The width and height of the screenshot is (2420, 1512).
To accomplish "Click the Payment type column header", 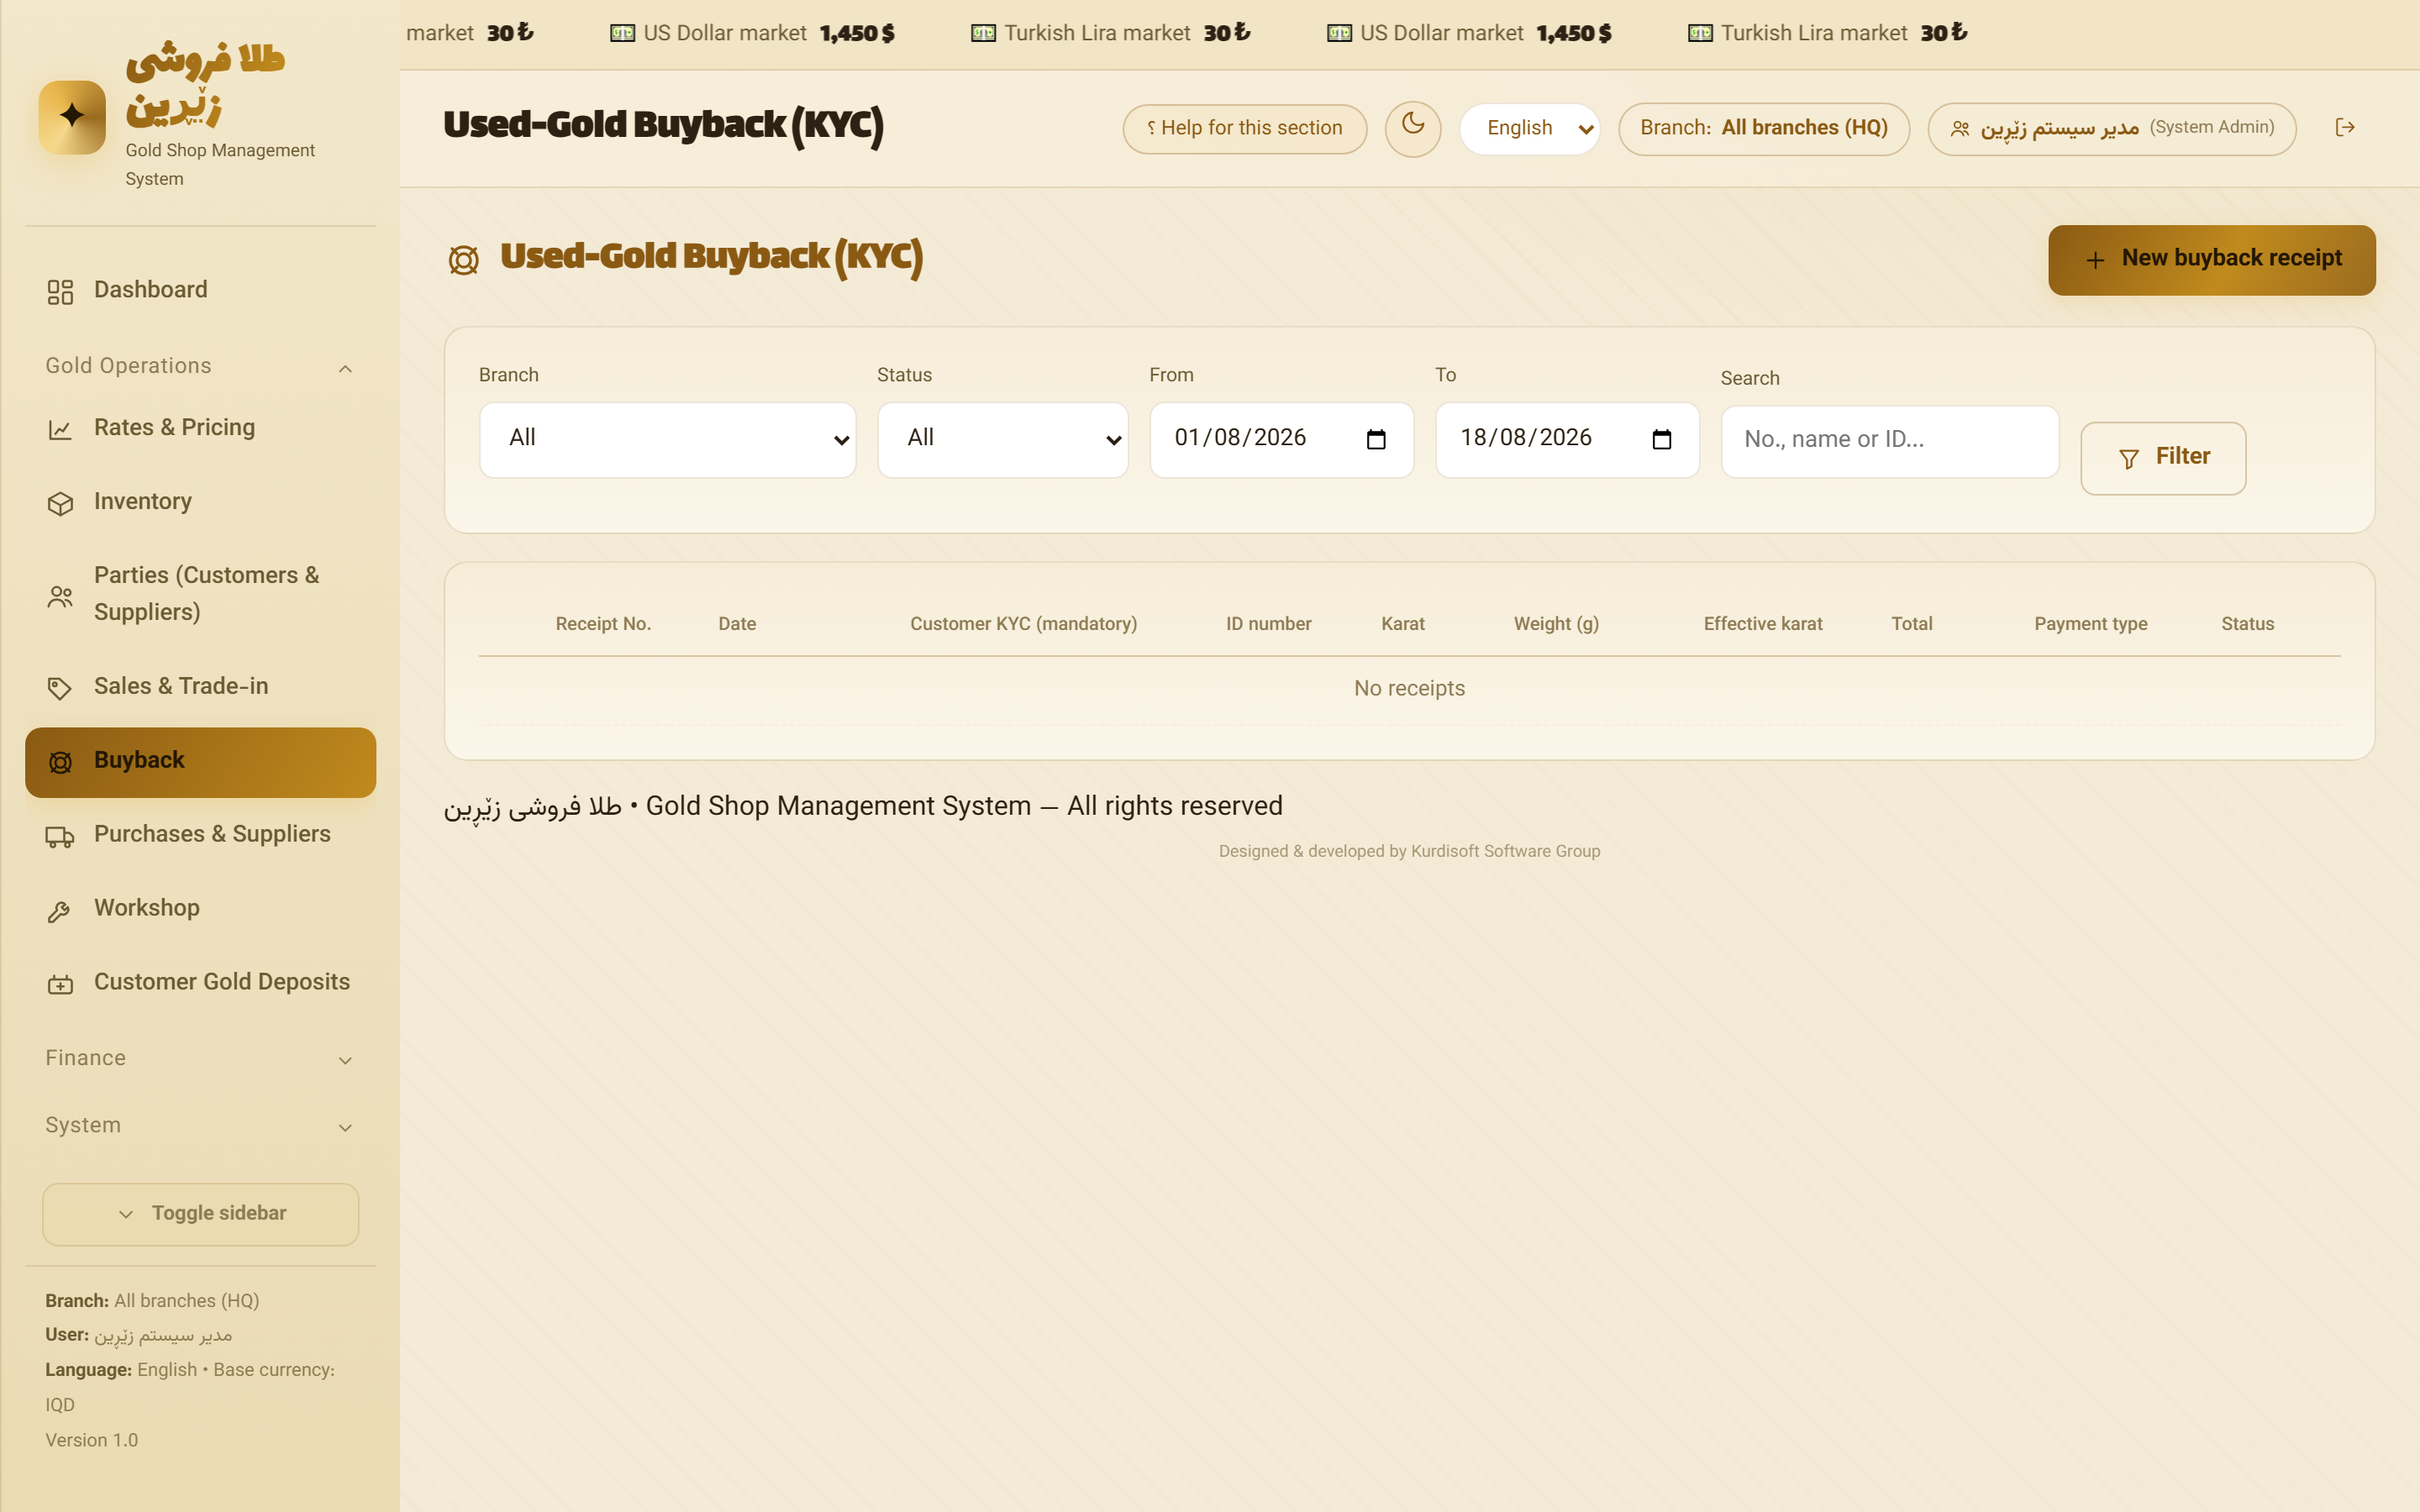I will pyautogui.click(x=2090, y=624).
